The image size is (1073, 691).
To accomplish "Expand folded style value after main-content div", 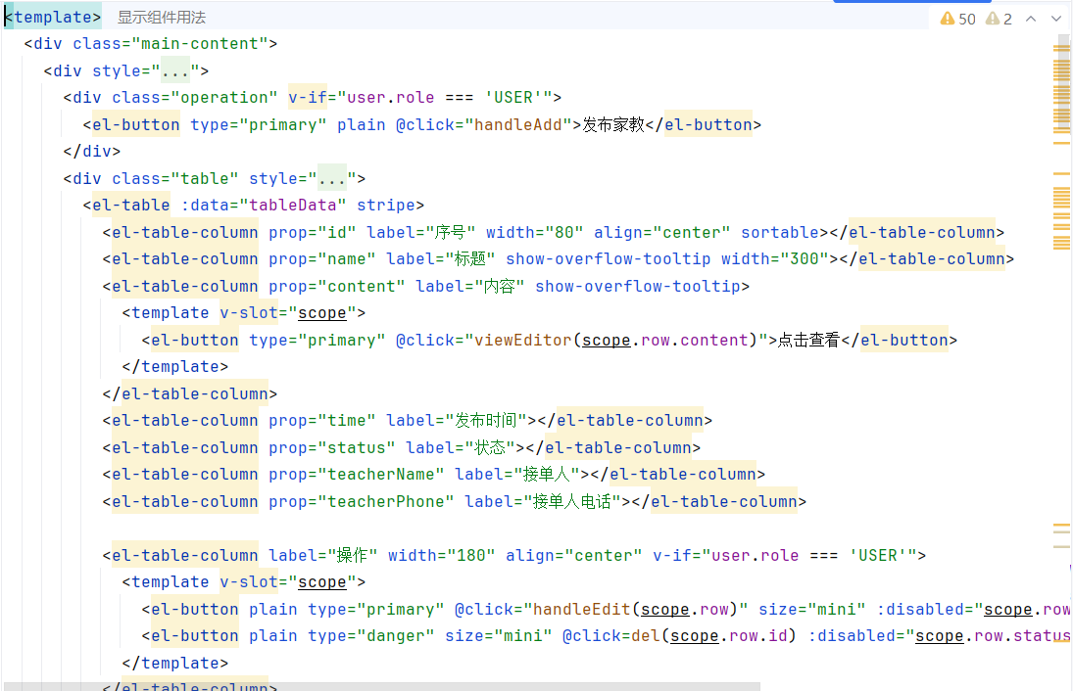I will (x=175, y=70).
